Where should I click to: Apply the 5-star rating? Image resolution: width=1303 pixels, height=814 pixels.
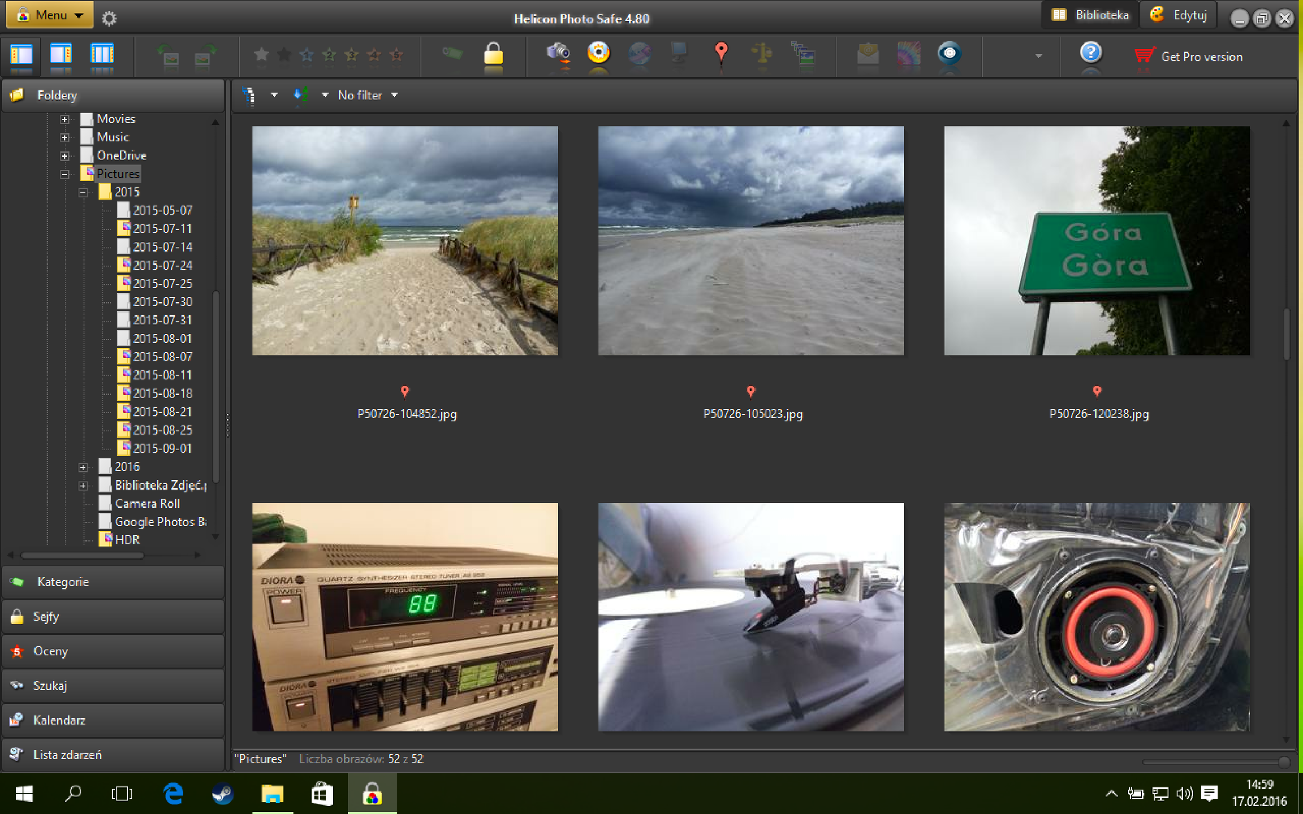[x=396, y=54]
